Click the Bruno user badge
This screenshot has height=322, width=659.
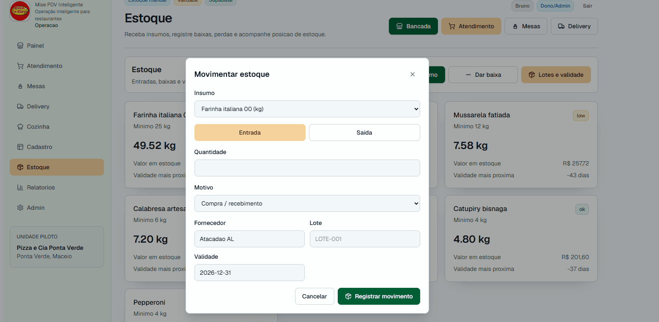point(522,6)
